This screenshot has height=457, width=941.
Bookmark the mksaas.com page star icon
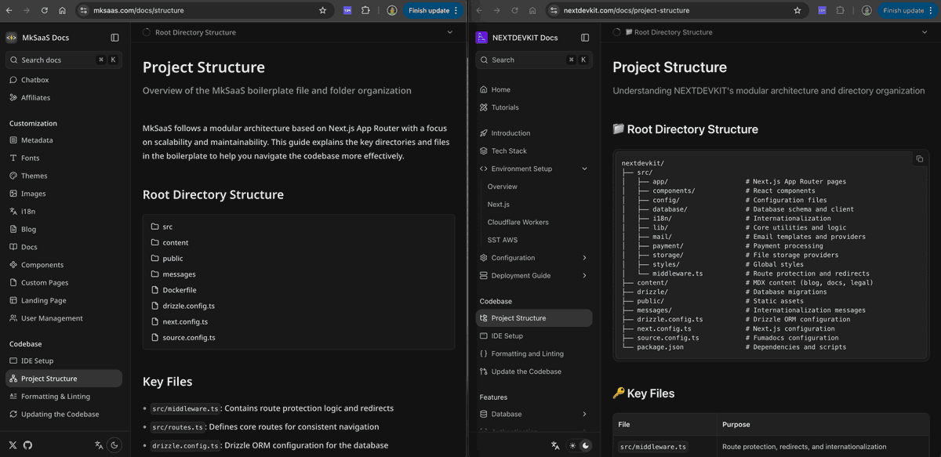click(x=322, y=10)
